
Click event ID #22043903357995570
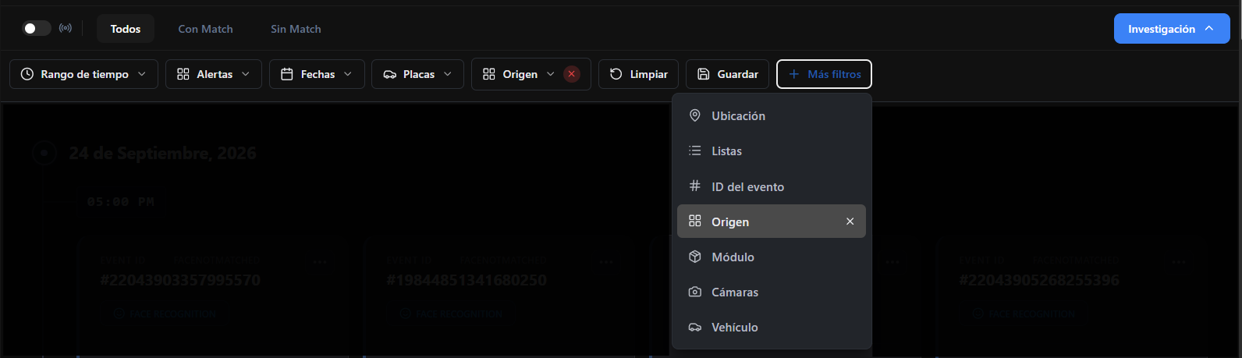pos(180,280)
